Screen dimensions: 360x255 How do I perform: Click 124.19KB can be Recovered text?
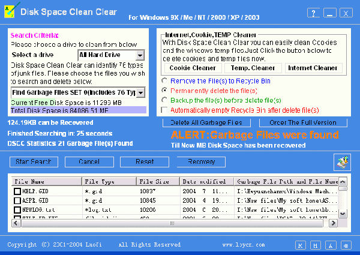pyautogui.click(x=50, y=122)
